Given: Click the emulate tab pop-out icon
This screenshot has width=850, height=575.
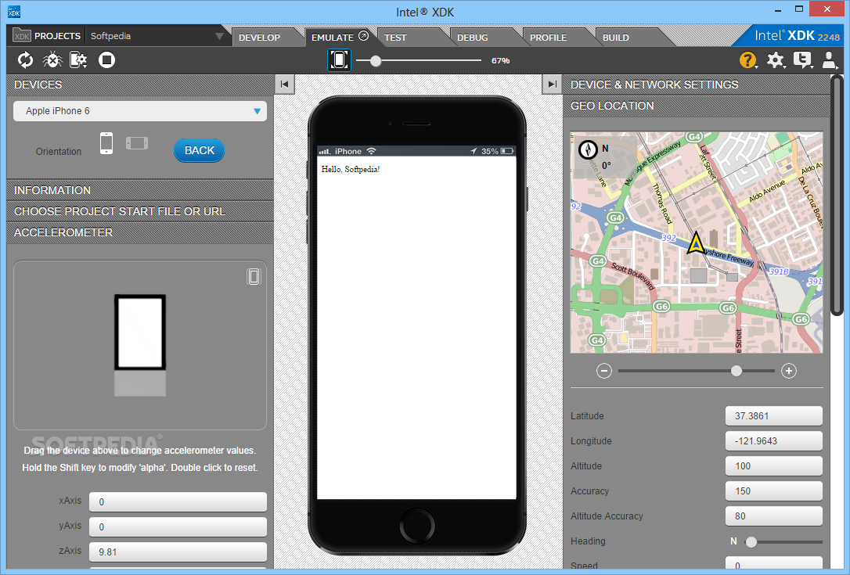Looking at the screenshot, I should coord(364,36).
